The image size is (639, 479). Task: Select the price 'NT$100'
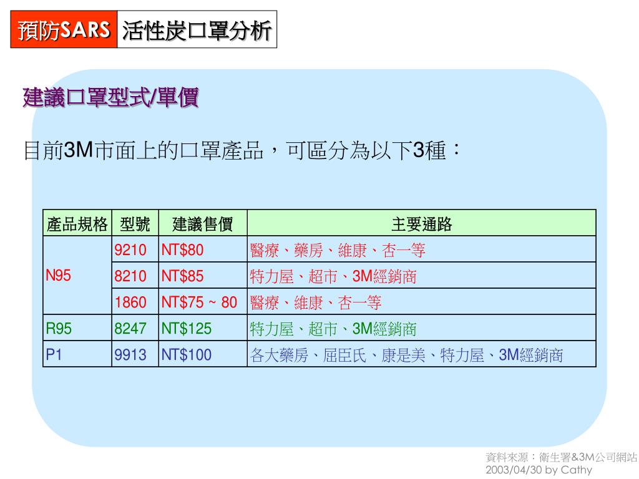pos(187,355)
